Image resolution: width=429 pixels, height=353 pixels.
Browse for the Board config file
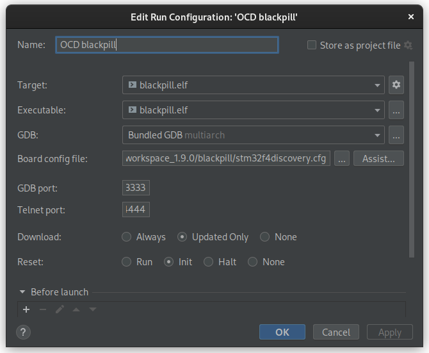click(342, 159)
